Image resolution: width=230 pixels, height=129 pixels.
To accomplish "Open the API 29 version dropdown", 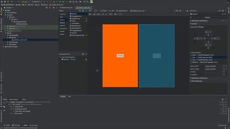I will tap(112, 11).
